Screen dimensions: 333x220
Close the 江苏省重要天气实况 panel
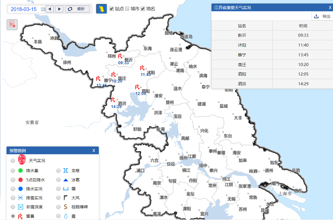click(330, 7)
